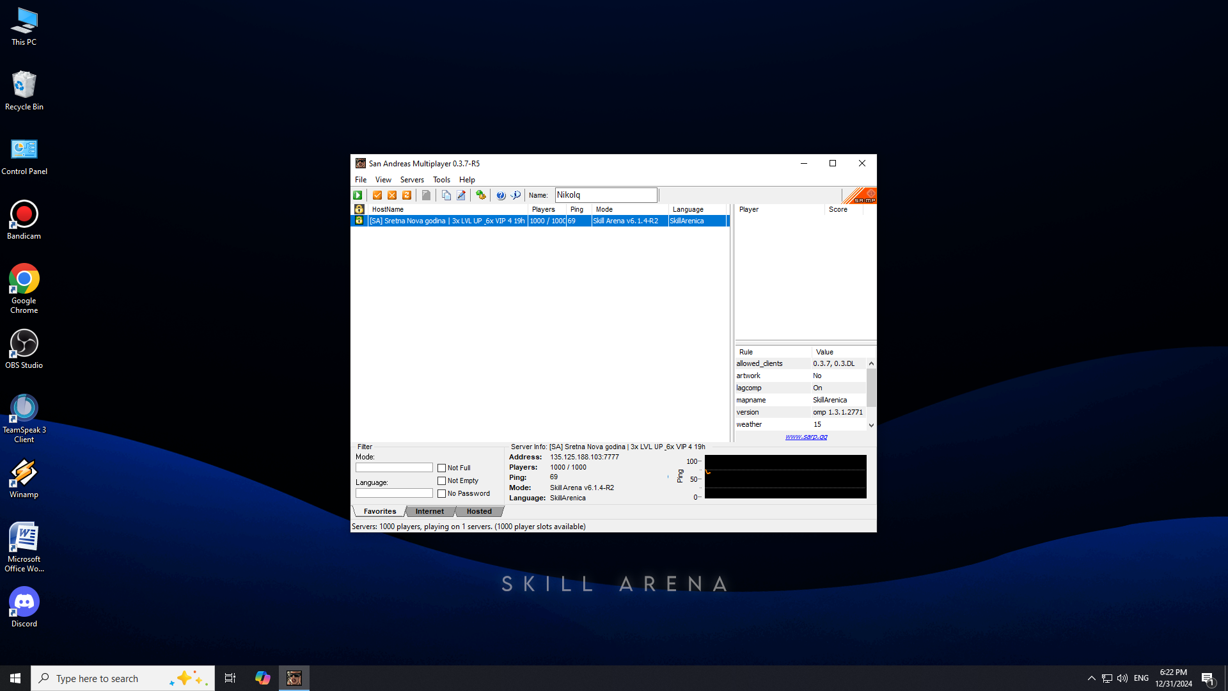Open the Servers menu
This screenshot has width=1228, height=691.
click(x=412, y=180)
